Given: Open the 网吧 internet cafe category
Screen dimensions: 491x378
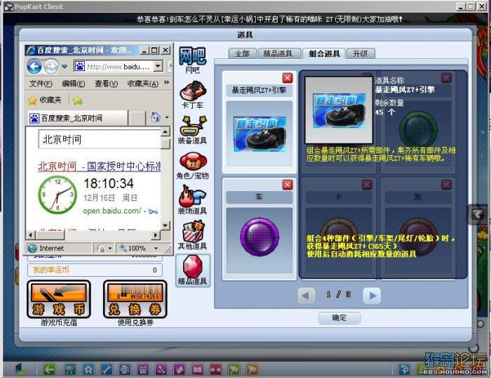Looking at the screenshot, I should [x=192, y=60].
